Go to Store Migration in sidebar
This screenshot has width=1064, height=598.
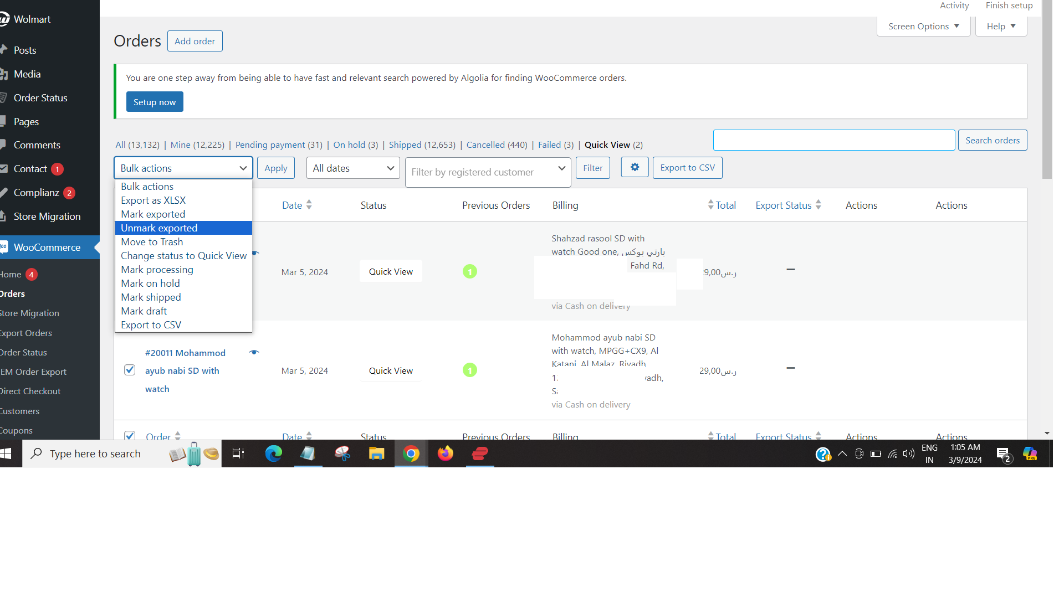pos(47,216)
